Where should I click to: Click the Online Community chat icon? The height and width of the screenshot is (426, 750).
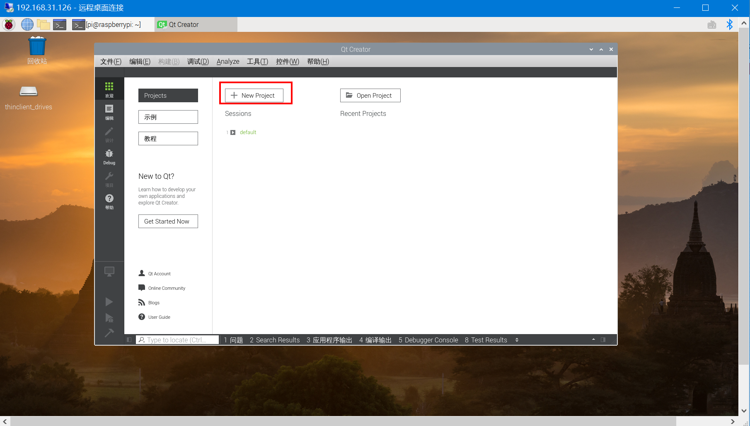pos(142,288)
